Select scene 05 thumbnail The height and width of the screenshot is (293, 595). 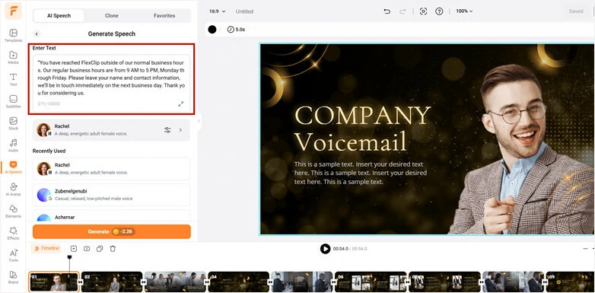[x=301, y=282]
